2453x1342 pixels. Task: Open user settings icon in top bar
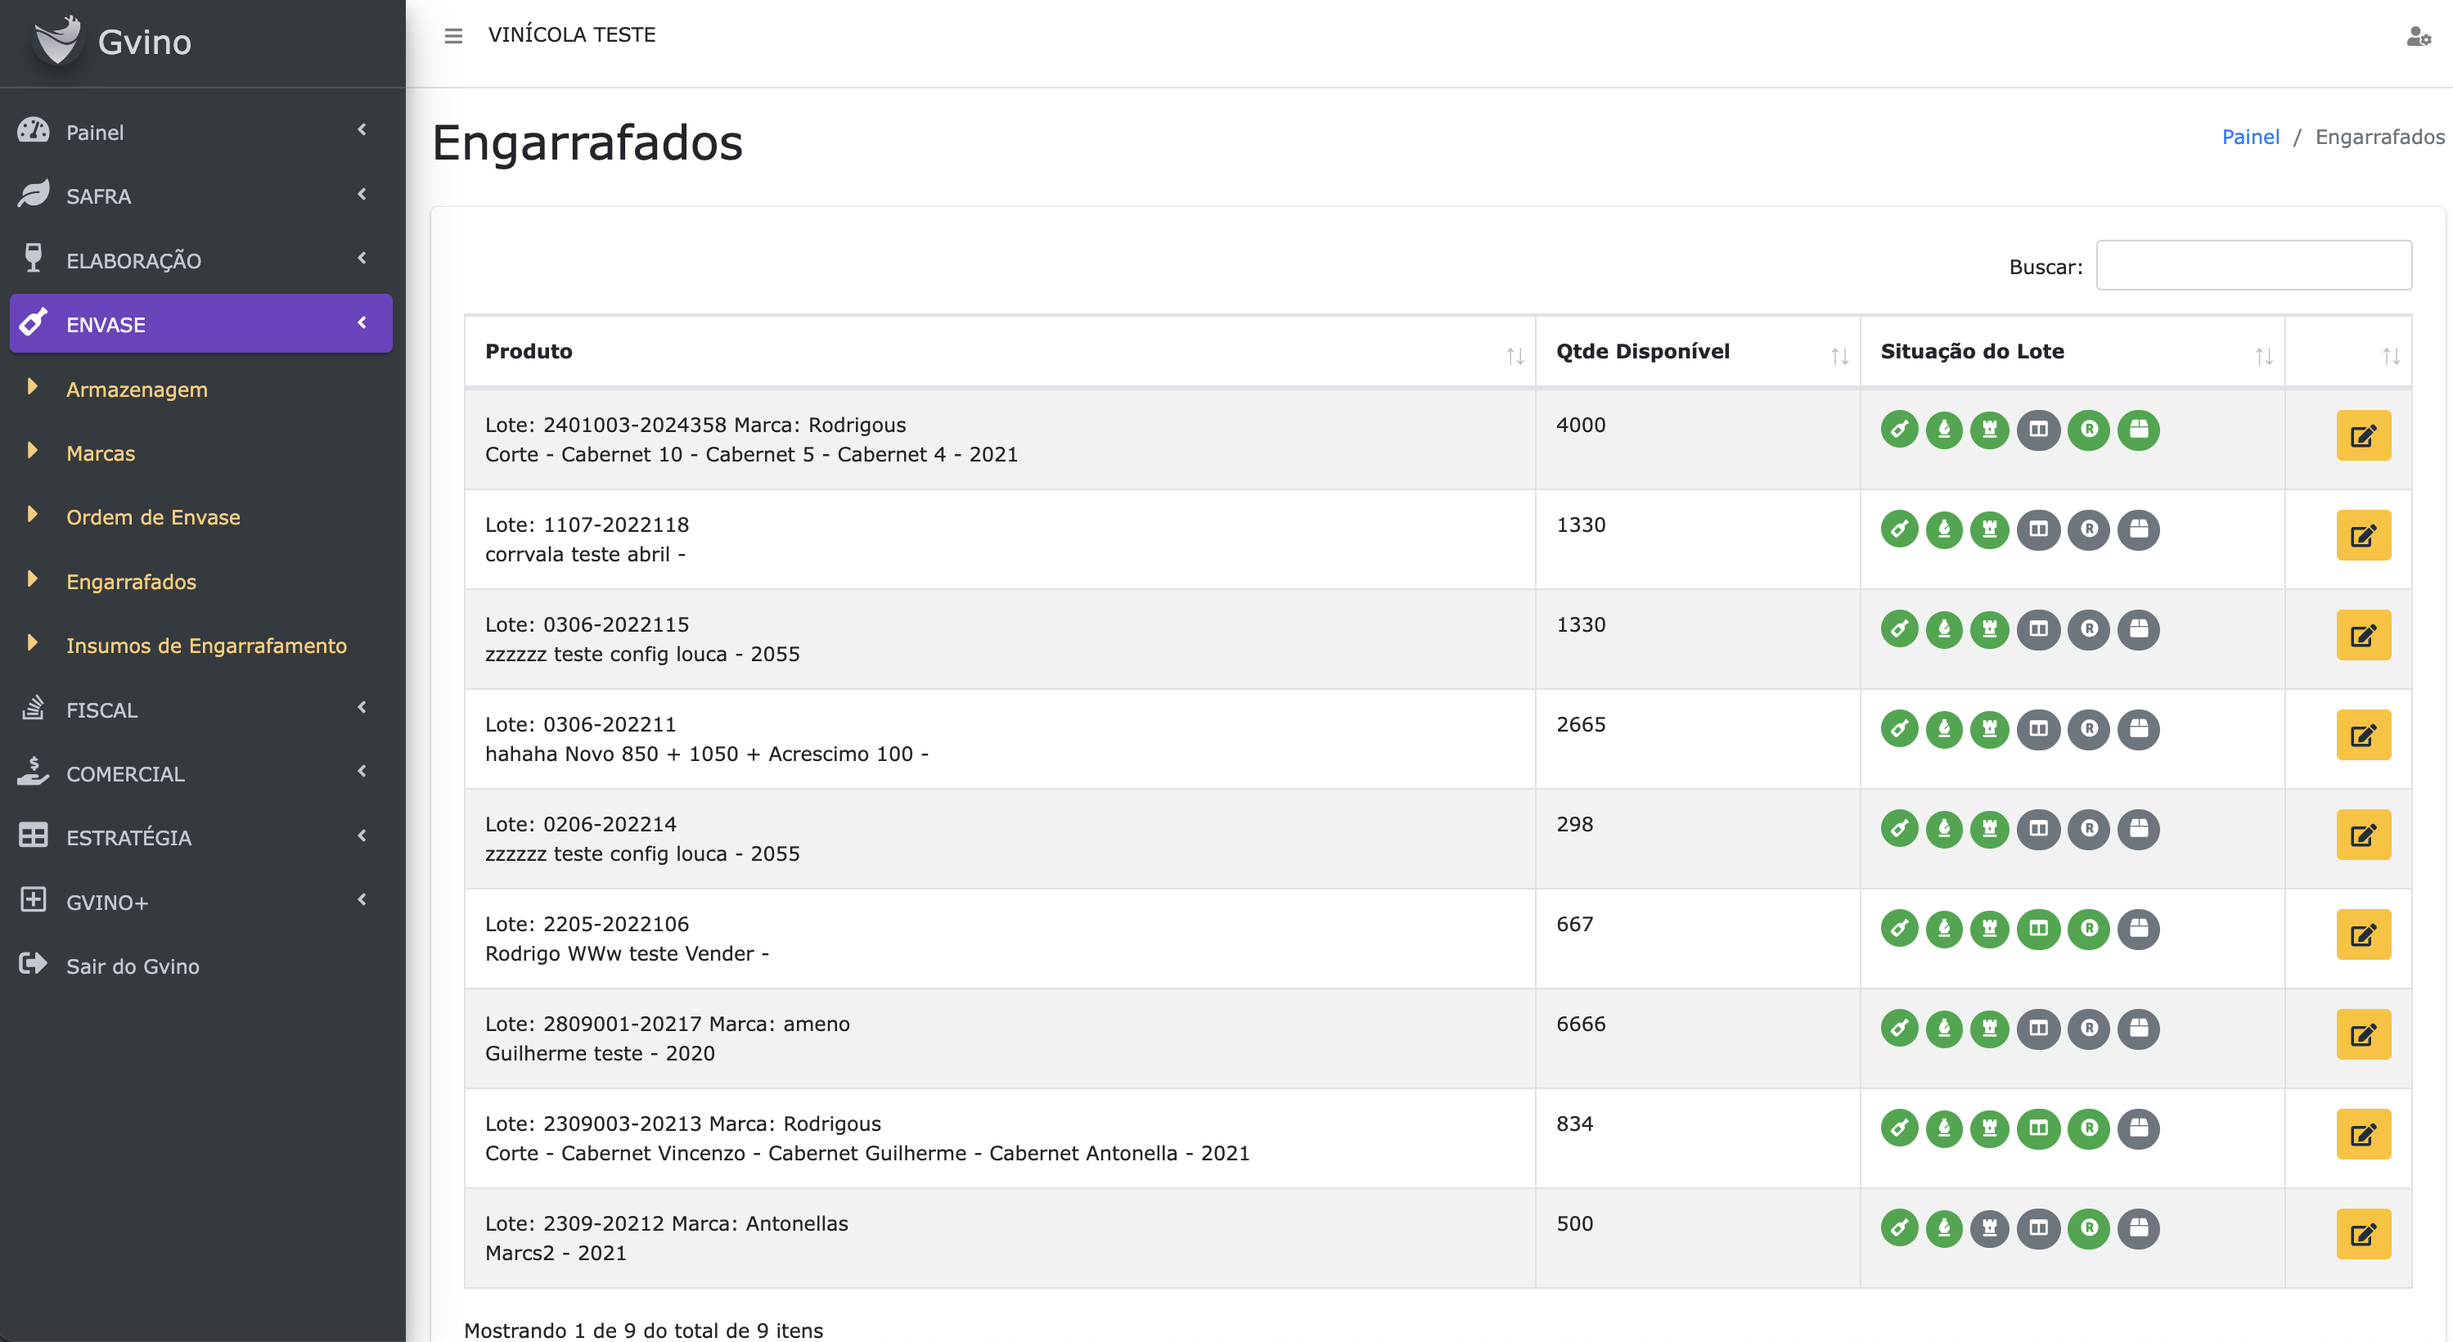tap(2418, 36)
